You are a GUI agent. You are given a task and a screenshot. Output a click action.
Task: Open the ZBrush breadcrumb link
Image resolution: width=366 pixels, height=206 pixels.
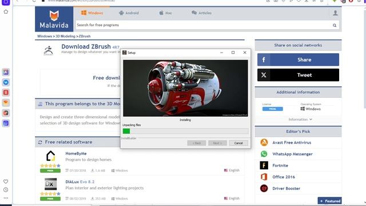click(85, 36)
